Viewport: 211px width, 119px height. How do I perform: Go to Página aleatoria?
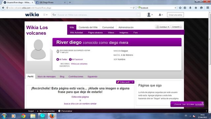[95, 32]
